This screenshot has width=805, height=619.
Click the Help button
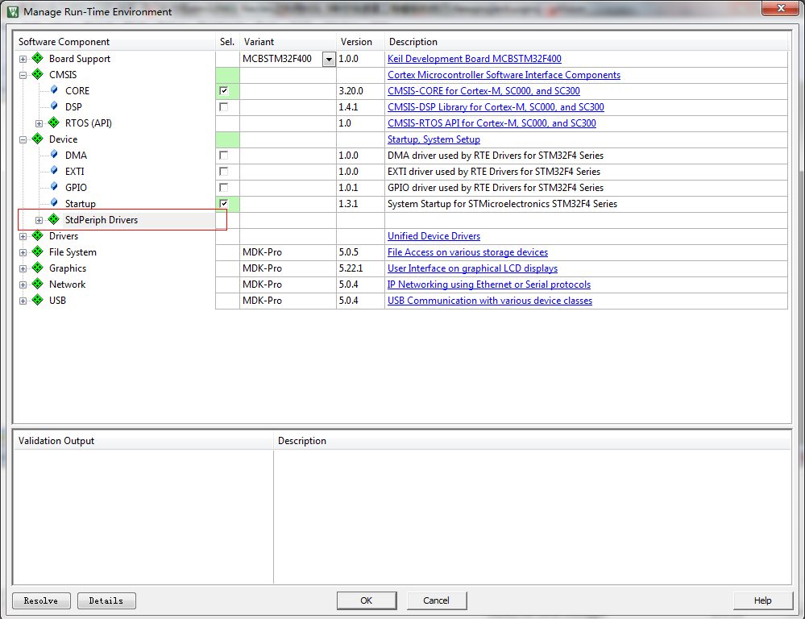(762, 600)
